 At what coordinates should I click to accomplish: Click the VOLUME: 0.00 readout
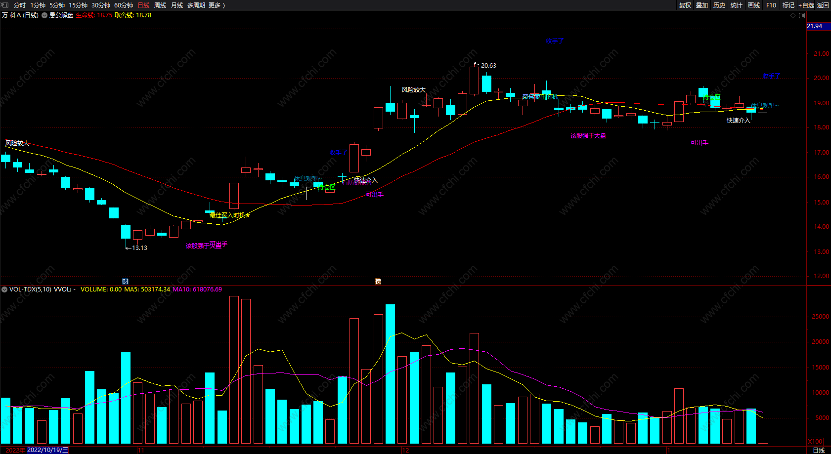click(101, 289)
